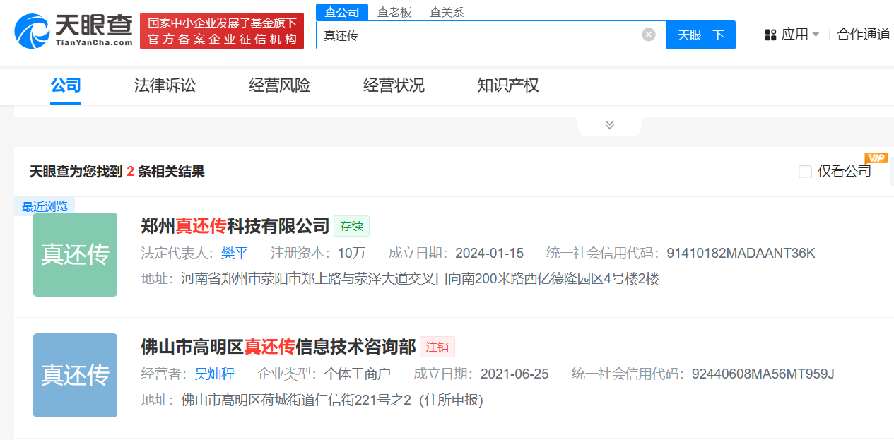894x440 pixels.
Task: Click the VIP badge icon
Action: click(876, 158)
